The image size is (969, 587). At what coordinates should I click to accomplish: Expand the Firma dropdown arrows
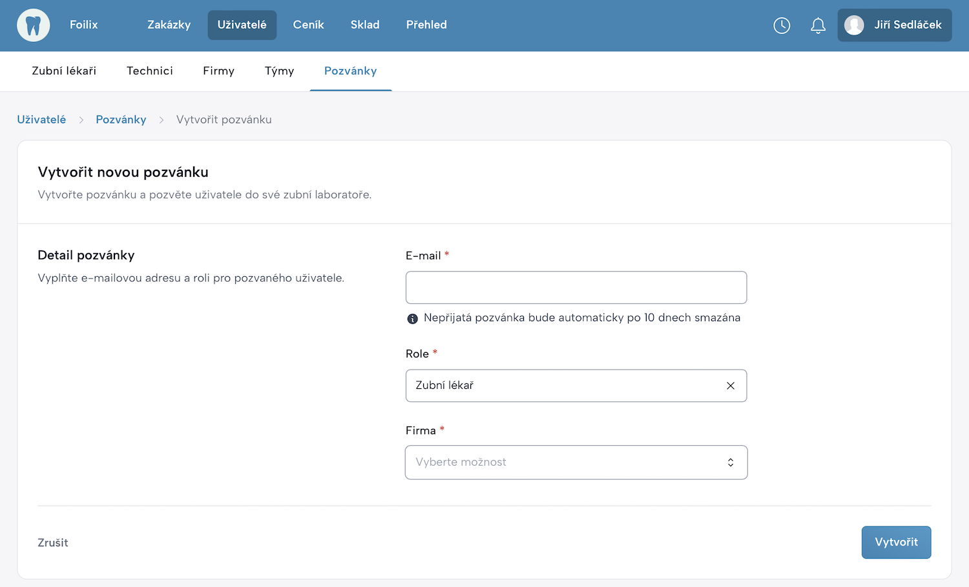[x=731, y=463]
